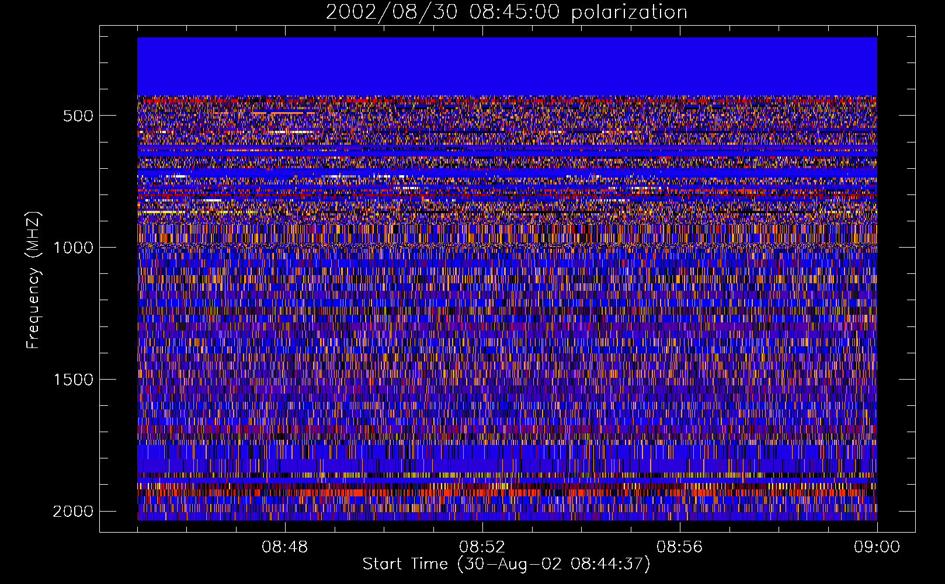Image resolution: width=945 pixels, height=584 pixels.
Task: Click the 1000 frequency tick label
Action: [73, 248]
